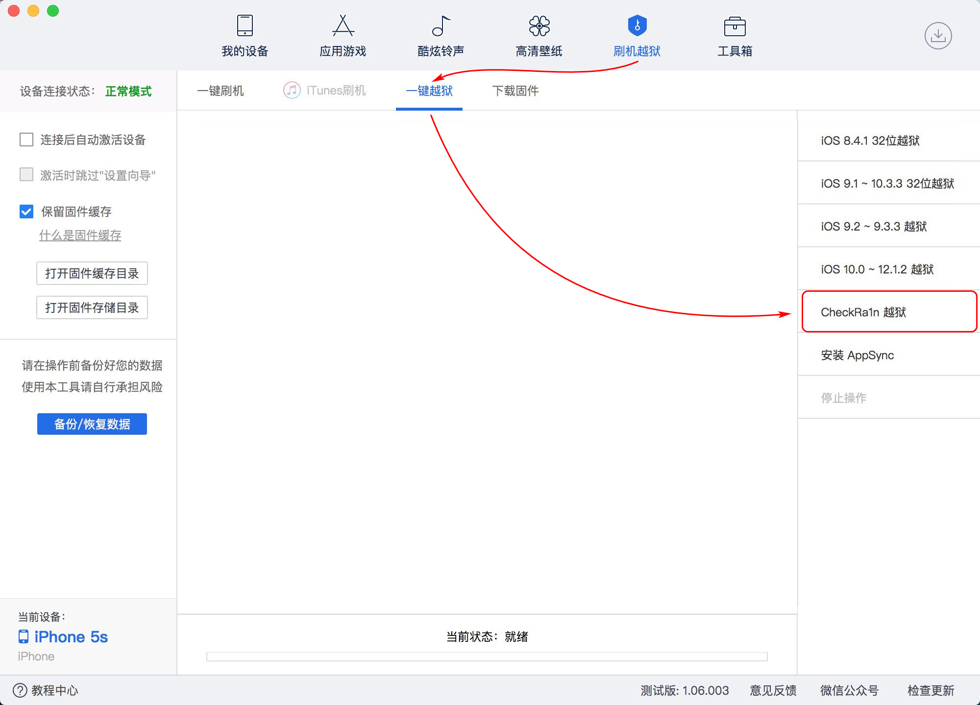This screenshot has height=705, width=980.
Task: Open 意见反馈 link
Action: (773, 690)
